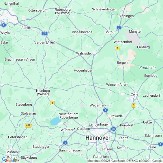Click the A37 shield near Langenhagen
Image resolution: width=163 pixels, height=163 pixels.
[114, 129]
